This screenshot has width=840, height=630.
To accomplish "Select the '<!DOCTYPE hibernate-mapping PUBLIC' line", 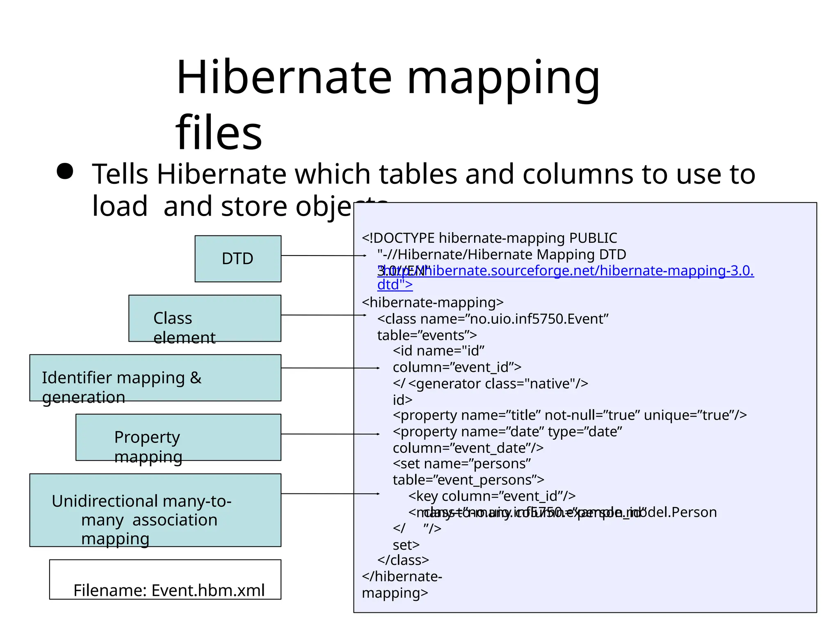I will (x=489, y=238).
